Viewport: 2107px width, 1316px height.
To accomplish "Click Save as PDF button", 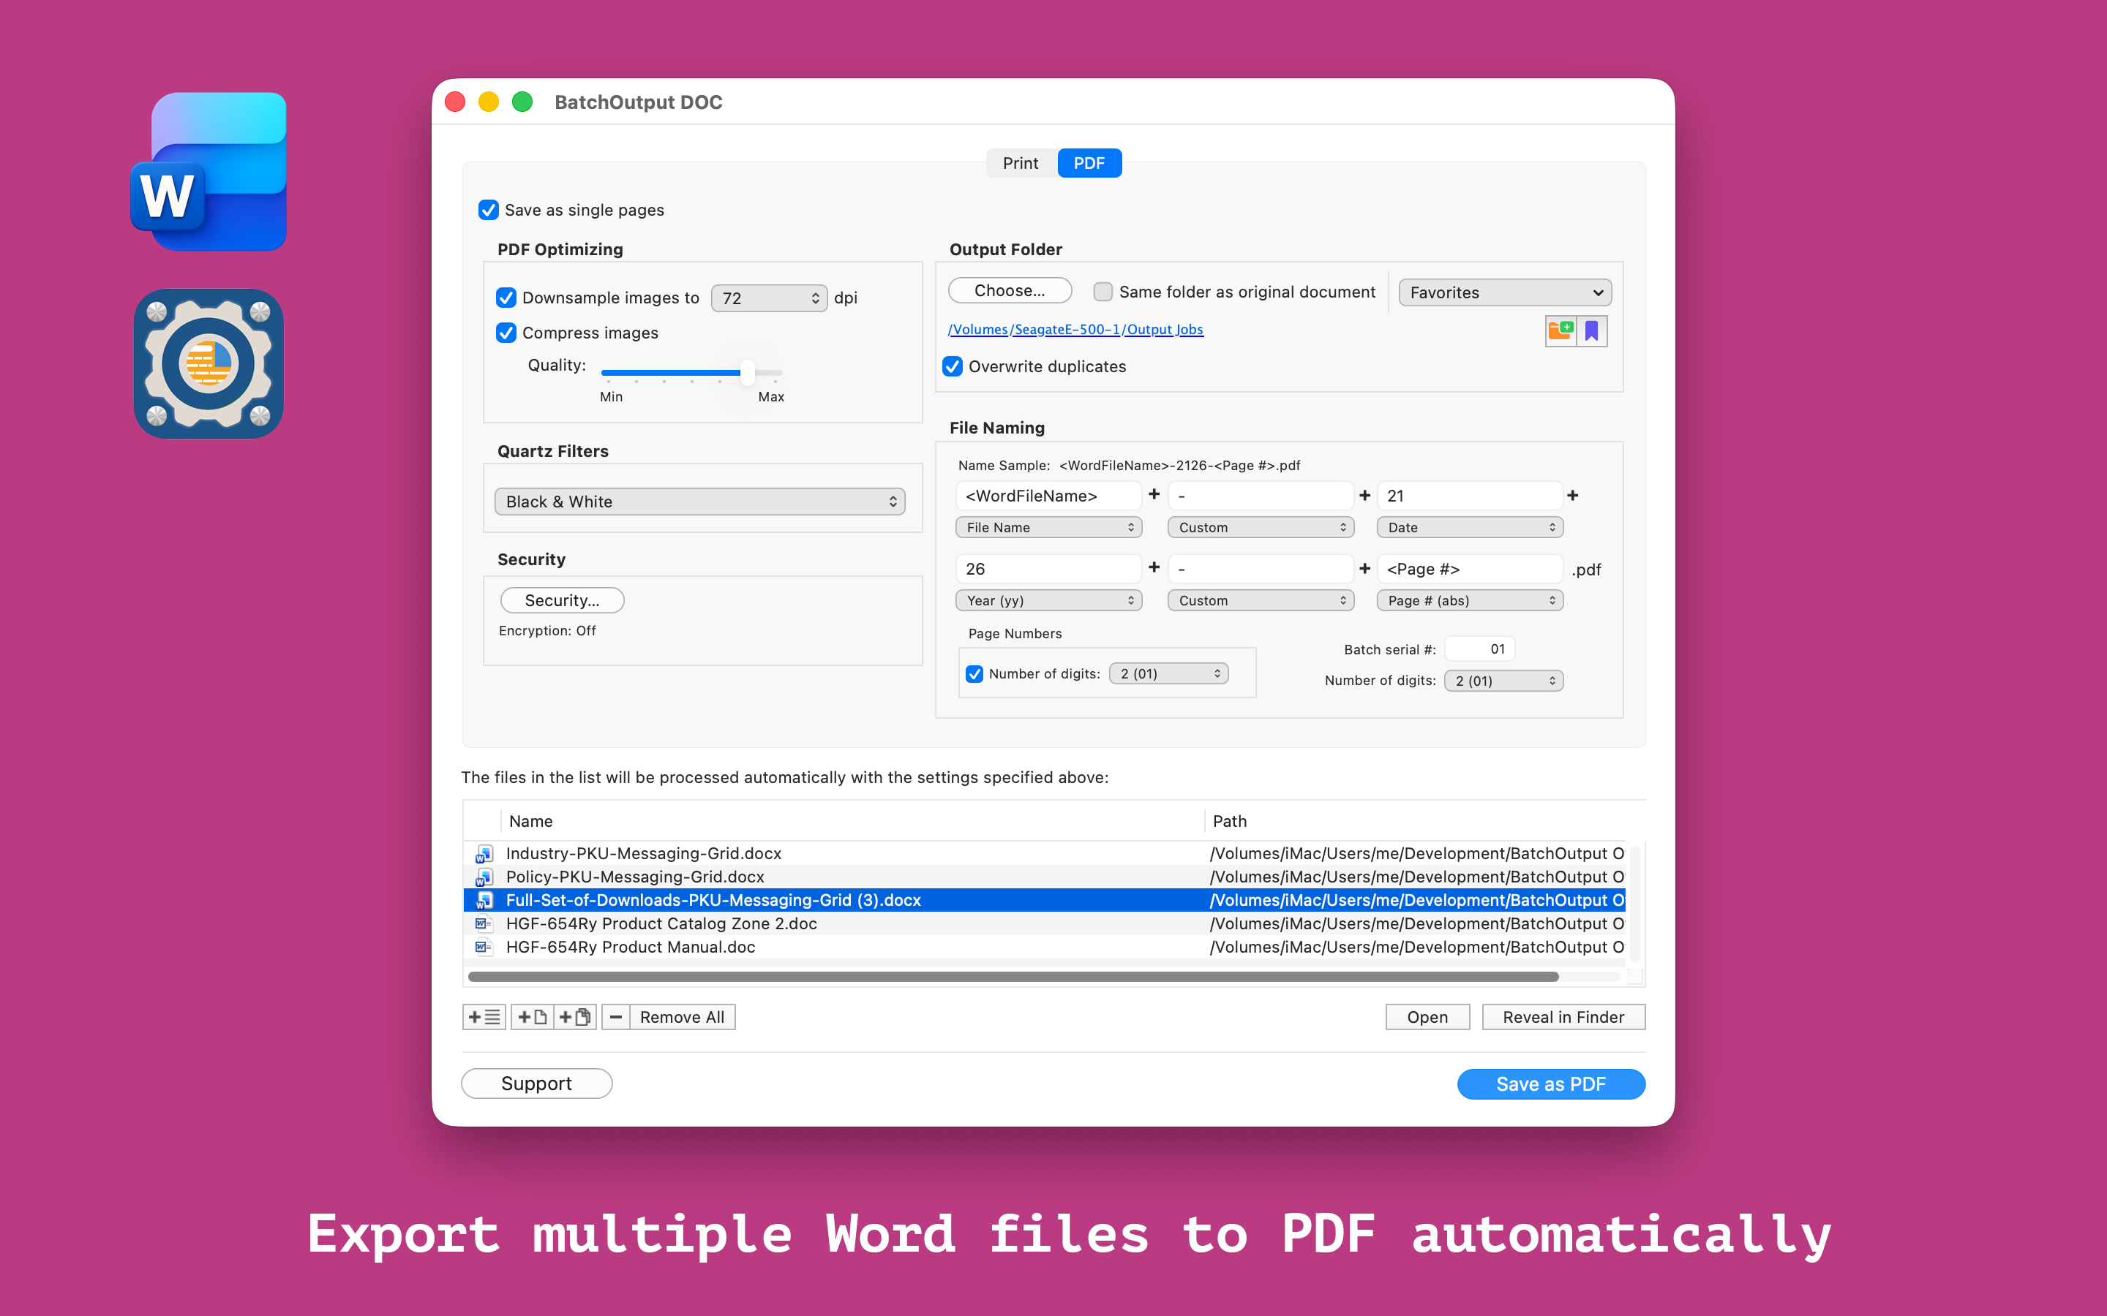I will click(x=1551, y=1084).
